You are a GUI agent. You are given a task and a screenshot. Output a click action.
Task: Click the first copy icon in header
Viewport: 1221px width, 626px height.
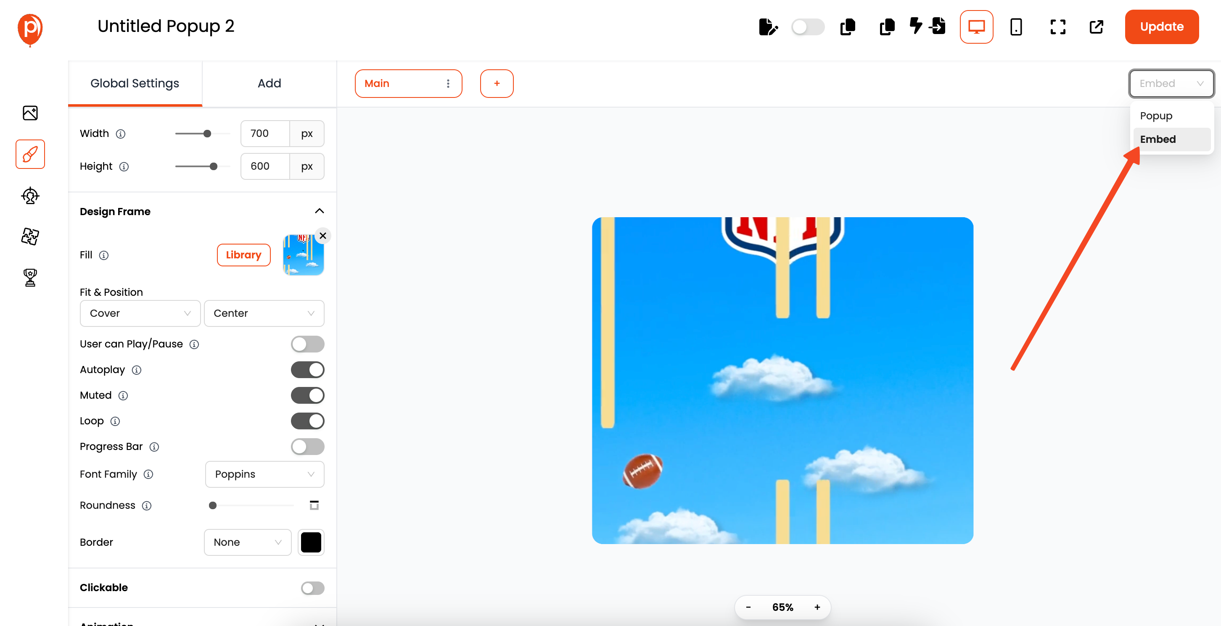pyautogui.click(x=848, y=27)
